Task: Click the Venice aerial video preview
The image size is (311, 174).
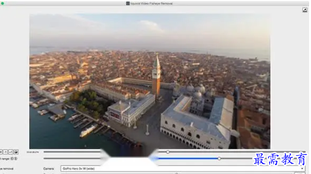Action: tap(150, 81)
